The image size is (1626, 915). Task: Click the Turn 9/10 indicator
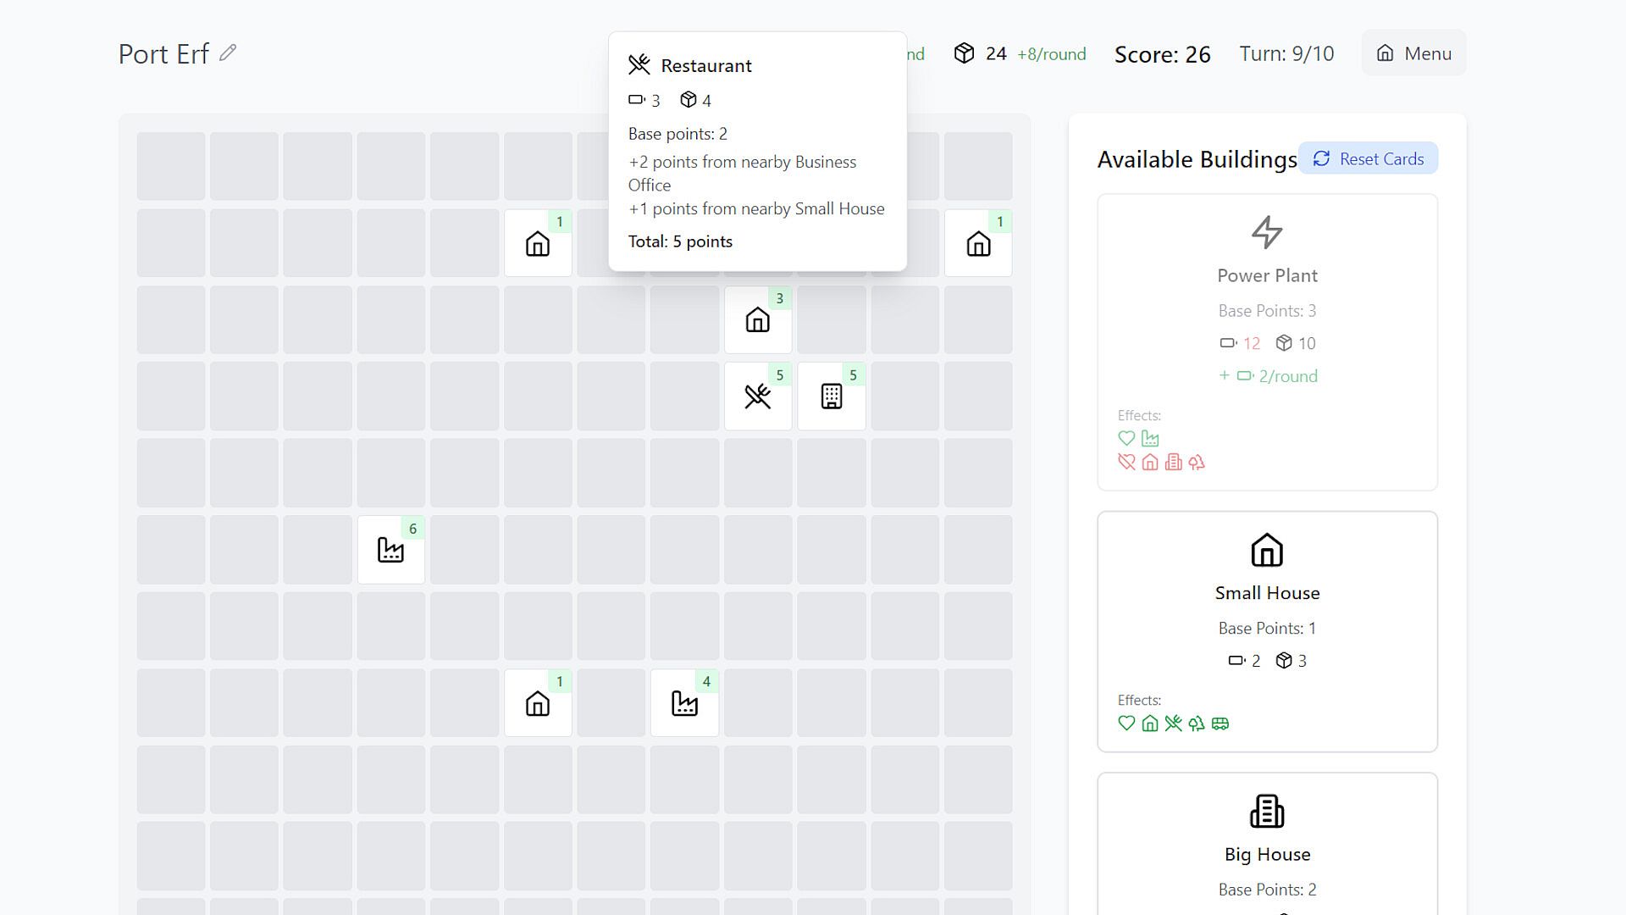click(1286, 53)
